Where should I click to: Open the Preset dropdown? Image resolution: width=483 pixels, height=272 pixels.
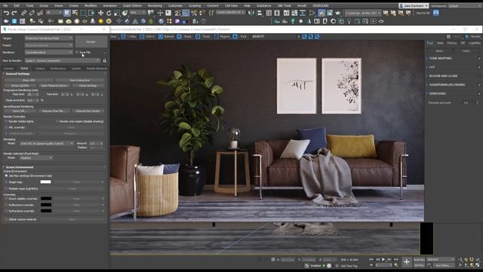click(x=48, y=45)
